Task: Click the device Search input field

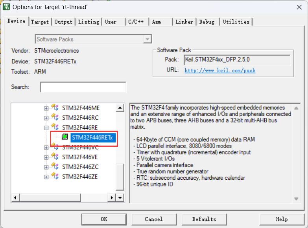Action: [x=83, y=87]
